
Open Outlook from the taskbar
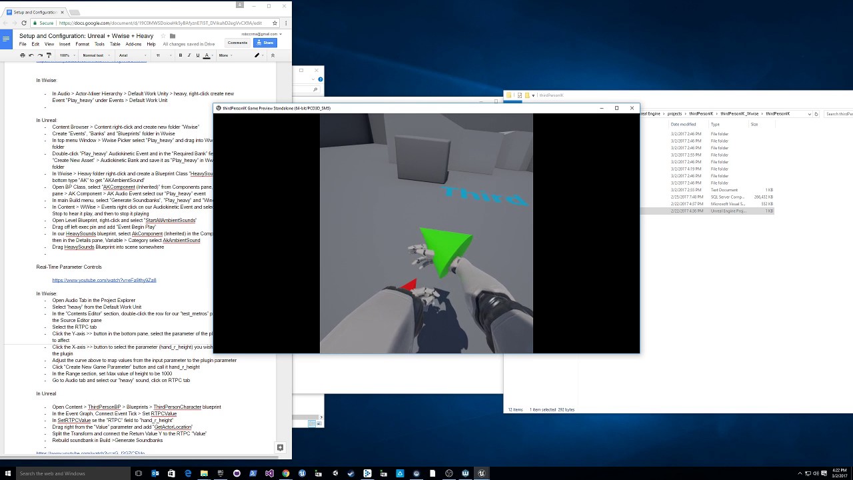(155, 473)
